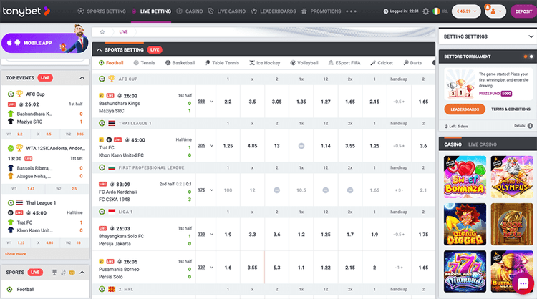
Task: Select the Tennis sport tab
Action: point(144,63)
